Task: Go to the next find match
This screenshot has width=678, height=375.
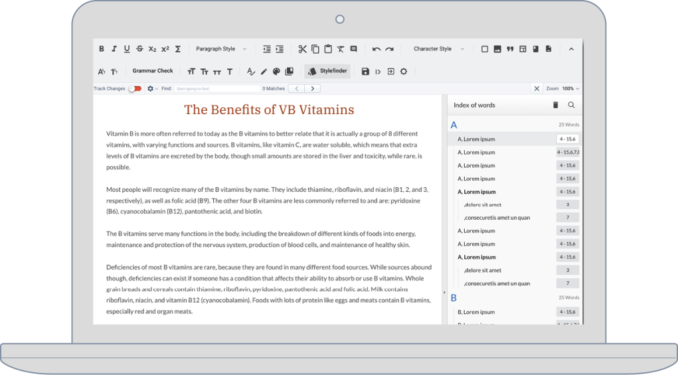Action: [312, 88]
